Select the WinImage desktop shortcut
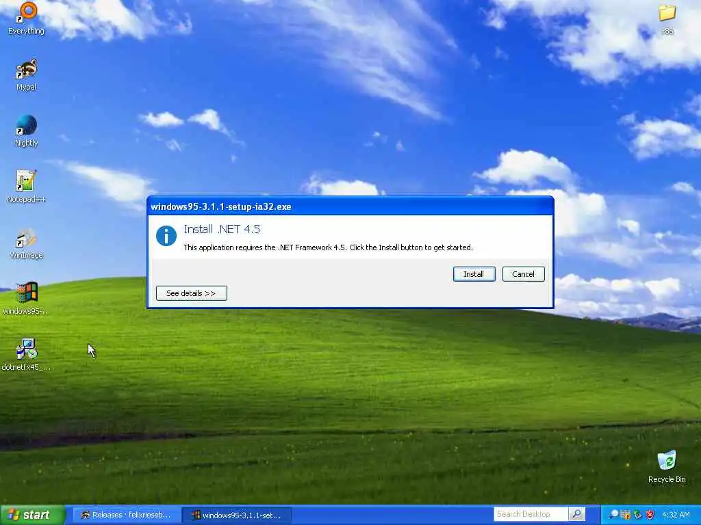Viewport: 701px width, 525px height. pyautogui.click(x=27, y=243)
